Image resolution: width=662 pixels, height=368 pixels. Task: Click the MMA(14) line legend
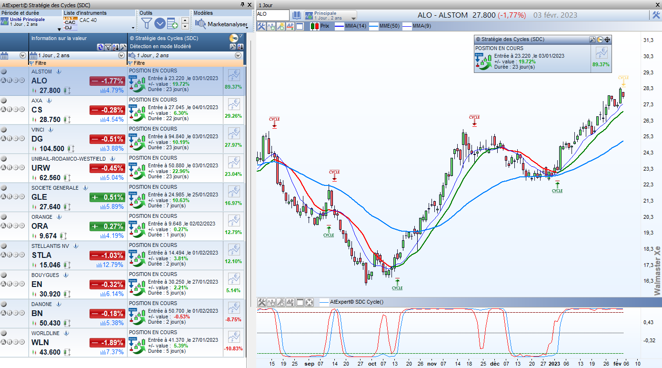pos(351,26)
